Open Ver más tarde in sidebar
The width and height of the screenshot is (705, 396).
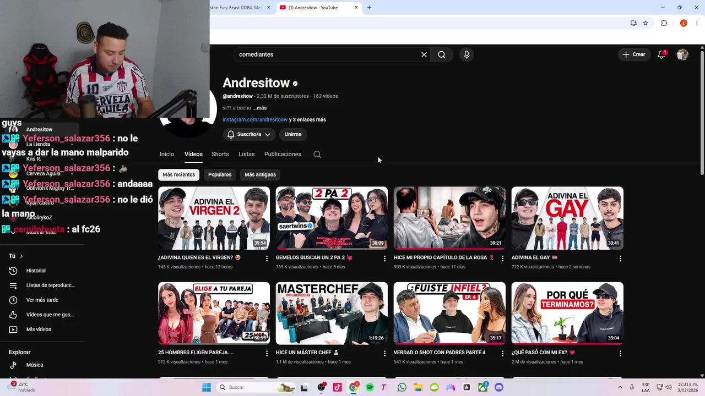pyautogui.click(x=42, y=300)
